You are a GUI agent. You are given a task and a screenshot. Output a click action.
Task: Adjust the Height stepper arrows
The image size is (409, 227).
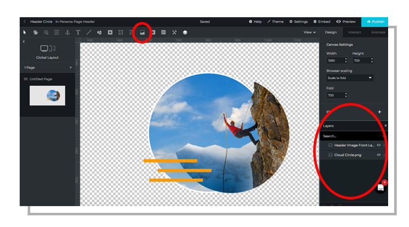click(372, 61)
